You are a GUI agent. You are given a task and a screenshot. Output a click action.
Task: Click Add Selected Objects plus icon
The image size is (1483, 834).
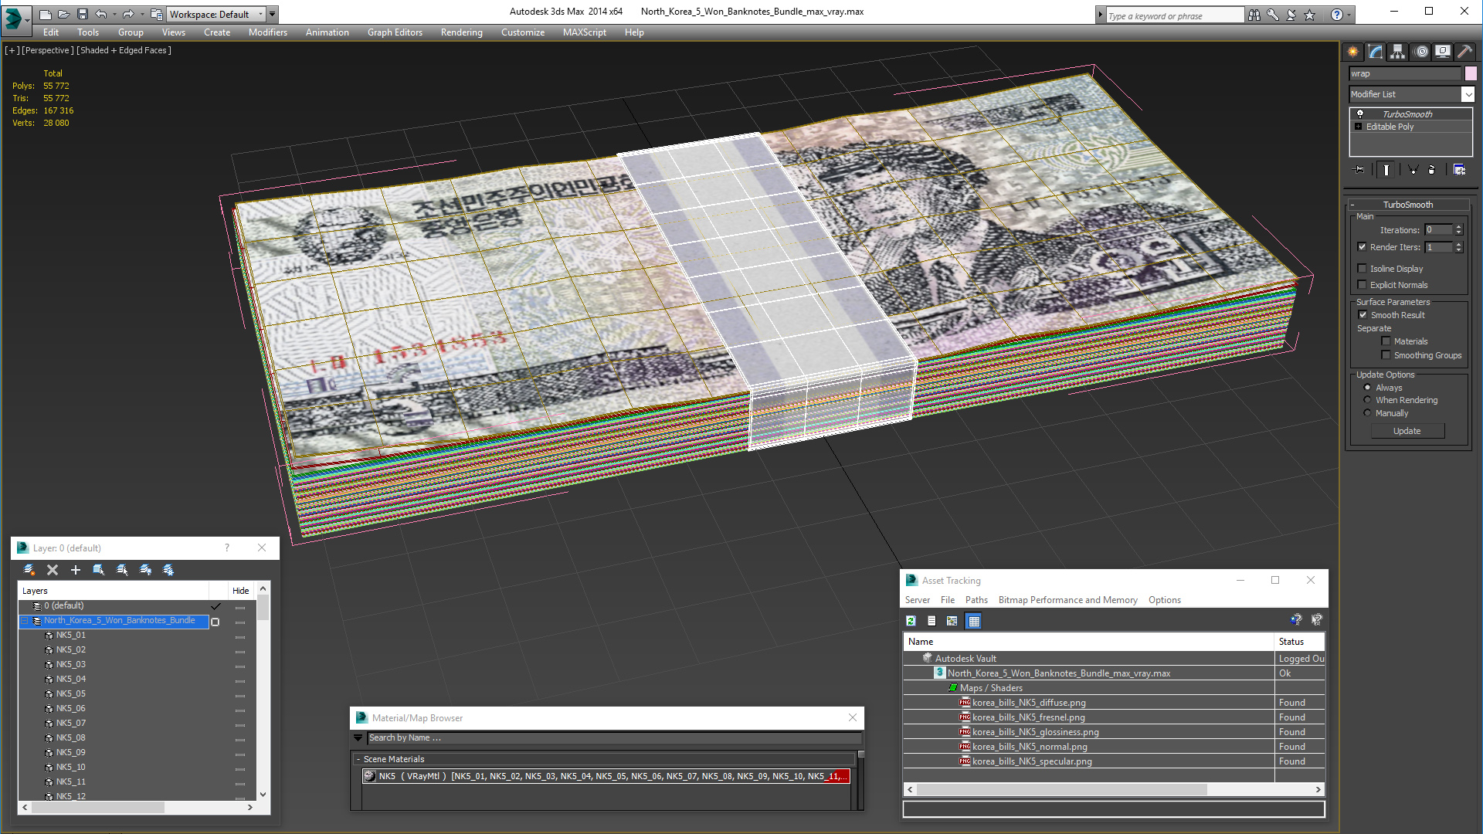click(x=76, y=570)
